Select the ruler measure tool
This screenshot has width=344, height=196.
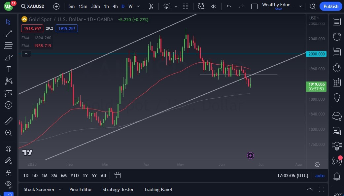click(x=8, y=121)
